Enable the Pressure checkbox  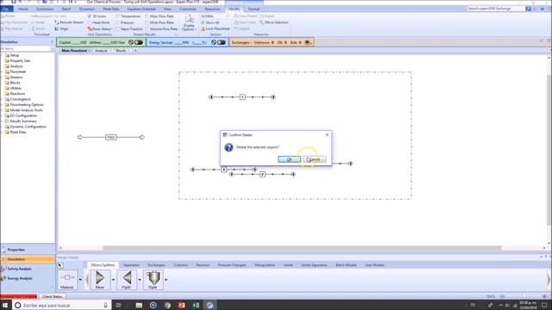tap(117, 22)
